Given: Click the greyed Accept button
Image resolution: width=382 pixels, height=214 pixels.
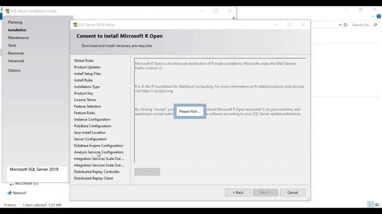Looking at the screenshot, I should click(x=147, y=172).
